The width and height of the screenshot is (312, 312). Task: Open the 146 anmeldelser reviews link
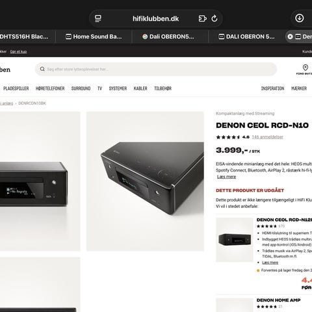(x=267, y=137)
